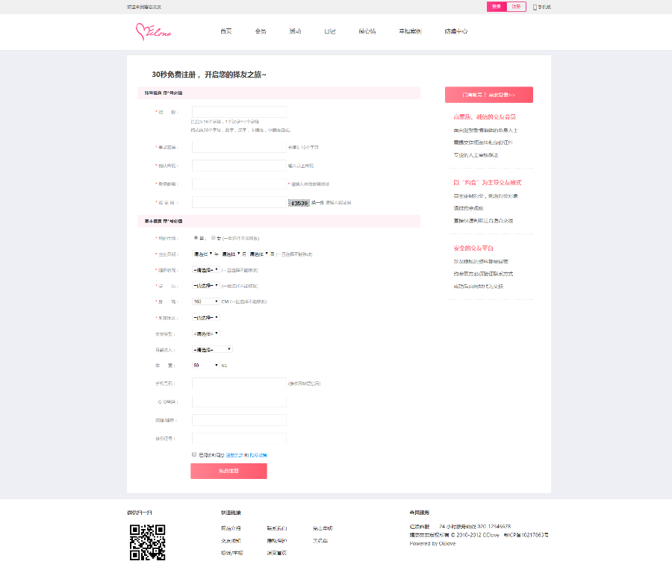Image resolution: width=672 pixels, height=570 pixels.
Task: Click the already-have-account login banner button
Action: click(489, 95)
